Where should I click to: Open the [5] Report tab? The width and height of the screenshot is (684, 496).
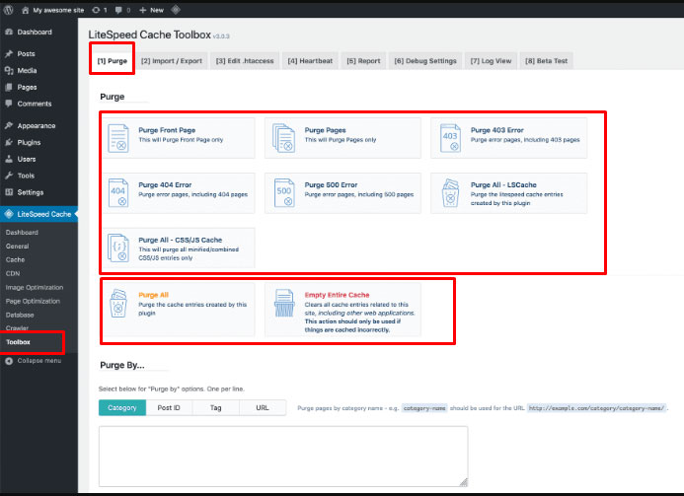(x=363, y=61)
